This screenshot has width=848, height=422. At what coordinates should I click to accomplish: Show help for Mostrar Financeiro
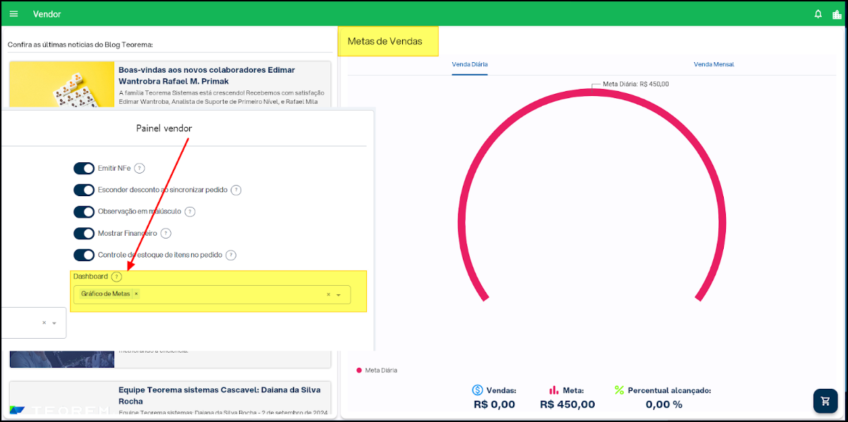[x=166, y=233]
